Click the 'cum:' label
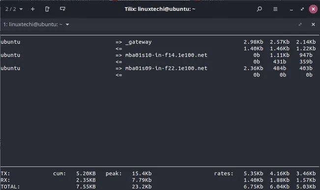The image size is (320, 190). [59, 173]
